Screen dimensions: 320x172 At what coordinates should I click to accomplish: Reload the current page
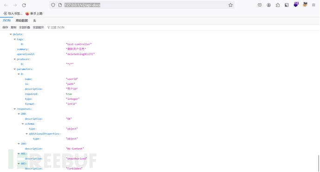pos(24,5)
